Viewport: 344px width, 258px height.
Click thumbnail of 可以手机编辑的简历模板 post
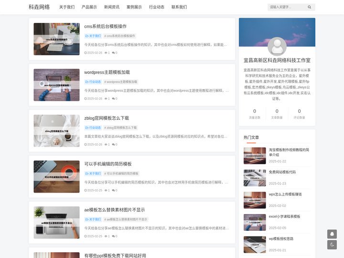point(56,177)
